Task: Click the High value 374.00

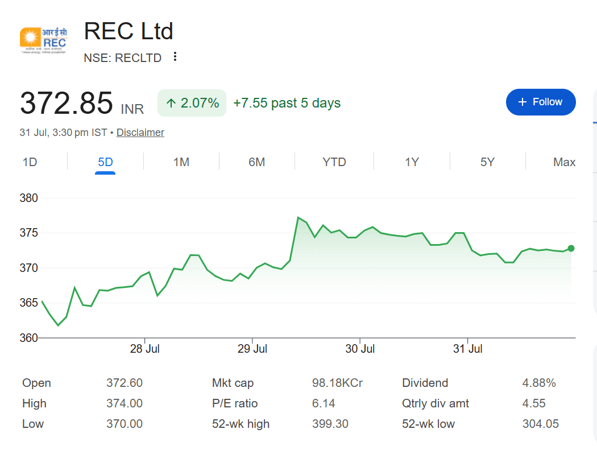Action: (x=125, y=403)
